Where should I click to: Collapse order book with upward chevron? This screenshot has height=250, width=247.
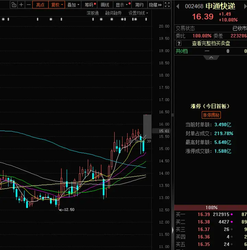tap(211, 58)
